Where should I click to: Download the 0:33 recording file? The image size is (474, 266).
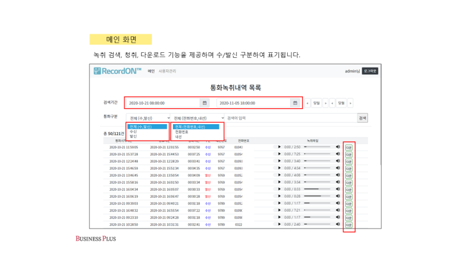(349, 190)
